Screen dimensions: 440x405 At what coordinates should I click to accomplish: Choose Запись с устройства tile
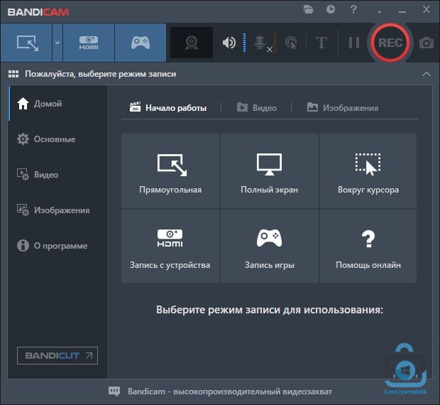170,246
